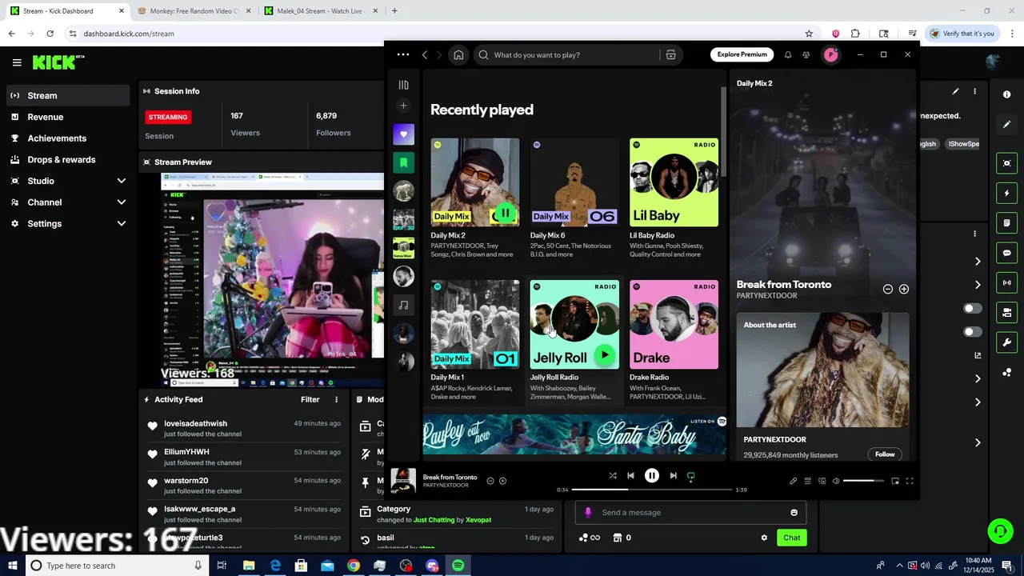Switch Spotify to full screen view

click(910, 481)
